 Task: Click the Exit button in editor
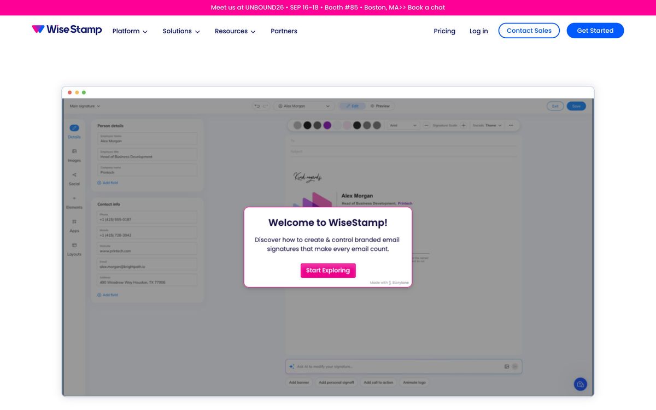coord(555,106)
